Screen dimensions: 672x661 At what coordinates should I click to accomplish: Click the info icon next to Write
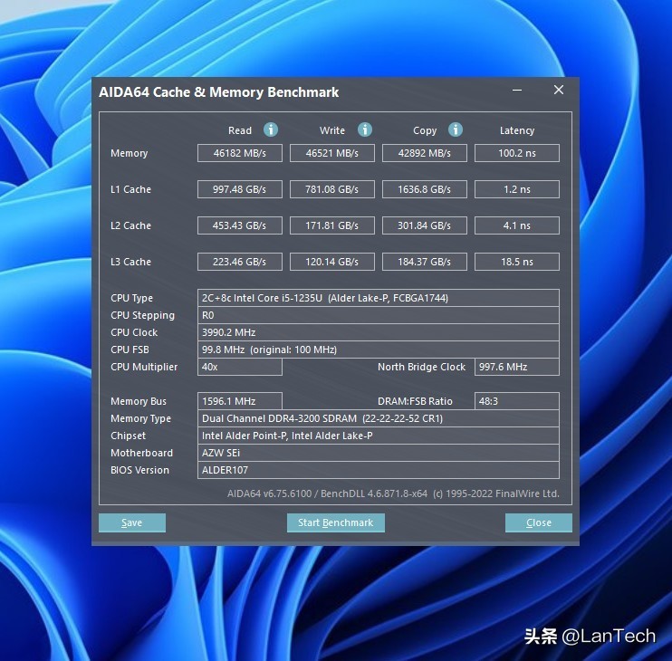365,130
